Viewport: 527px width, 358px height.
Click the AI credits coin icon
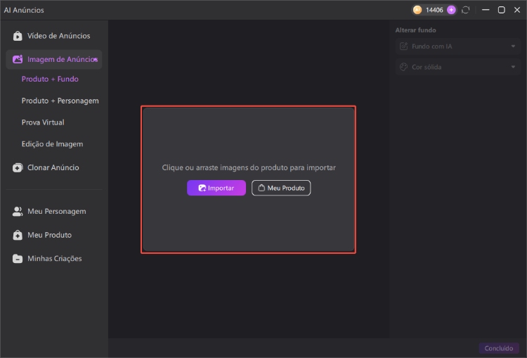(x=417, y=10)
